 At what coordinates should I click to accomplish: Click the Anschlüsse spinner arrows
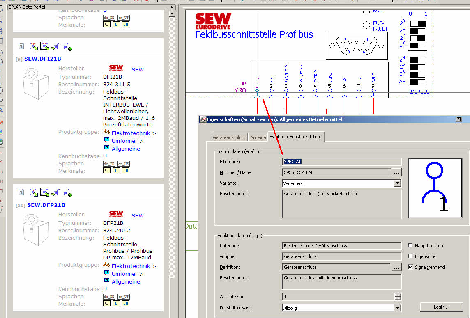(398, 297)
